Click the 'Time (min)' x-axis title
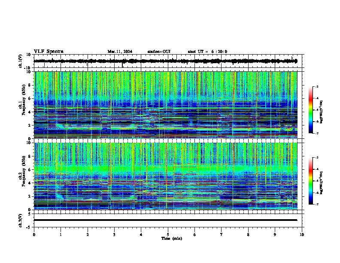 [x=172, y=239]
